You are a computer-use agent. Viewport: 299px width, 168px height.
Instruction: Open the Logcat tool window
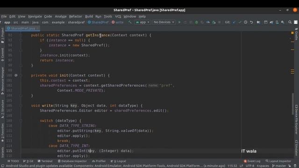pyautogui.click(x=118, y=161)
